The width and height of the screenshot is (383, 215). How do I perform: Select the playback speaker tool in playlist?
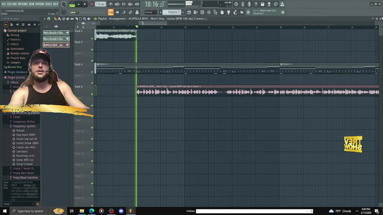coord(89,19)
